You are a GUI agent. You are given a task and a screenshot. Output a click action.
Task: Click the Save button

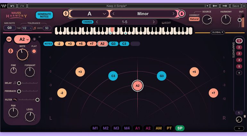coord(235,6)
